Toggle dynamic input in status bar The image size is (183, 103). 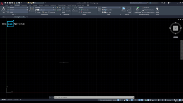[x=127, y=100]
